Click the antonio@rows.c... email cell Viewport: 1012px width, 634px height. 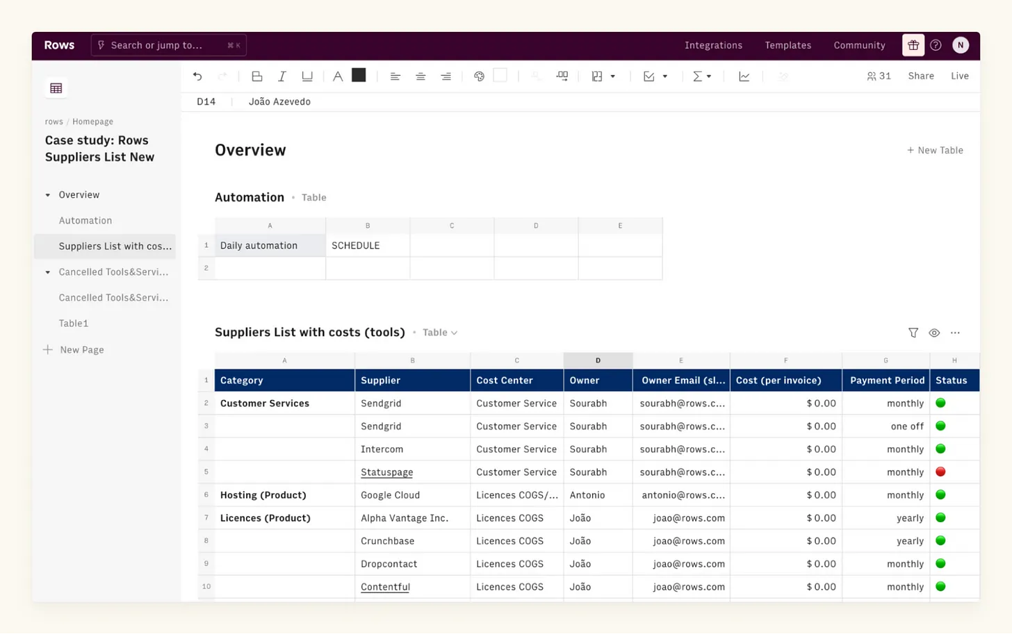tap(681, 495)
